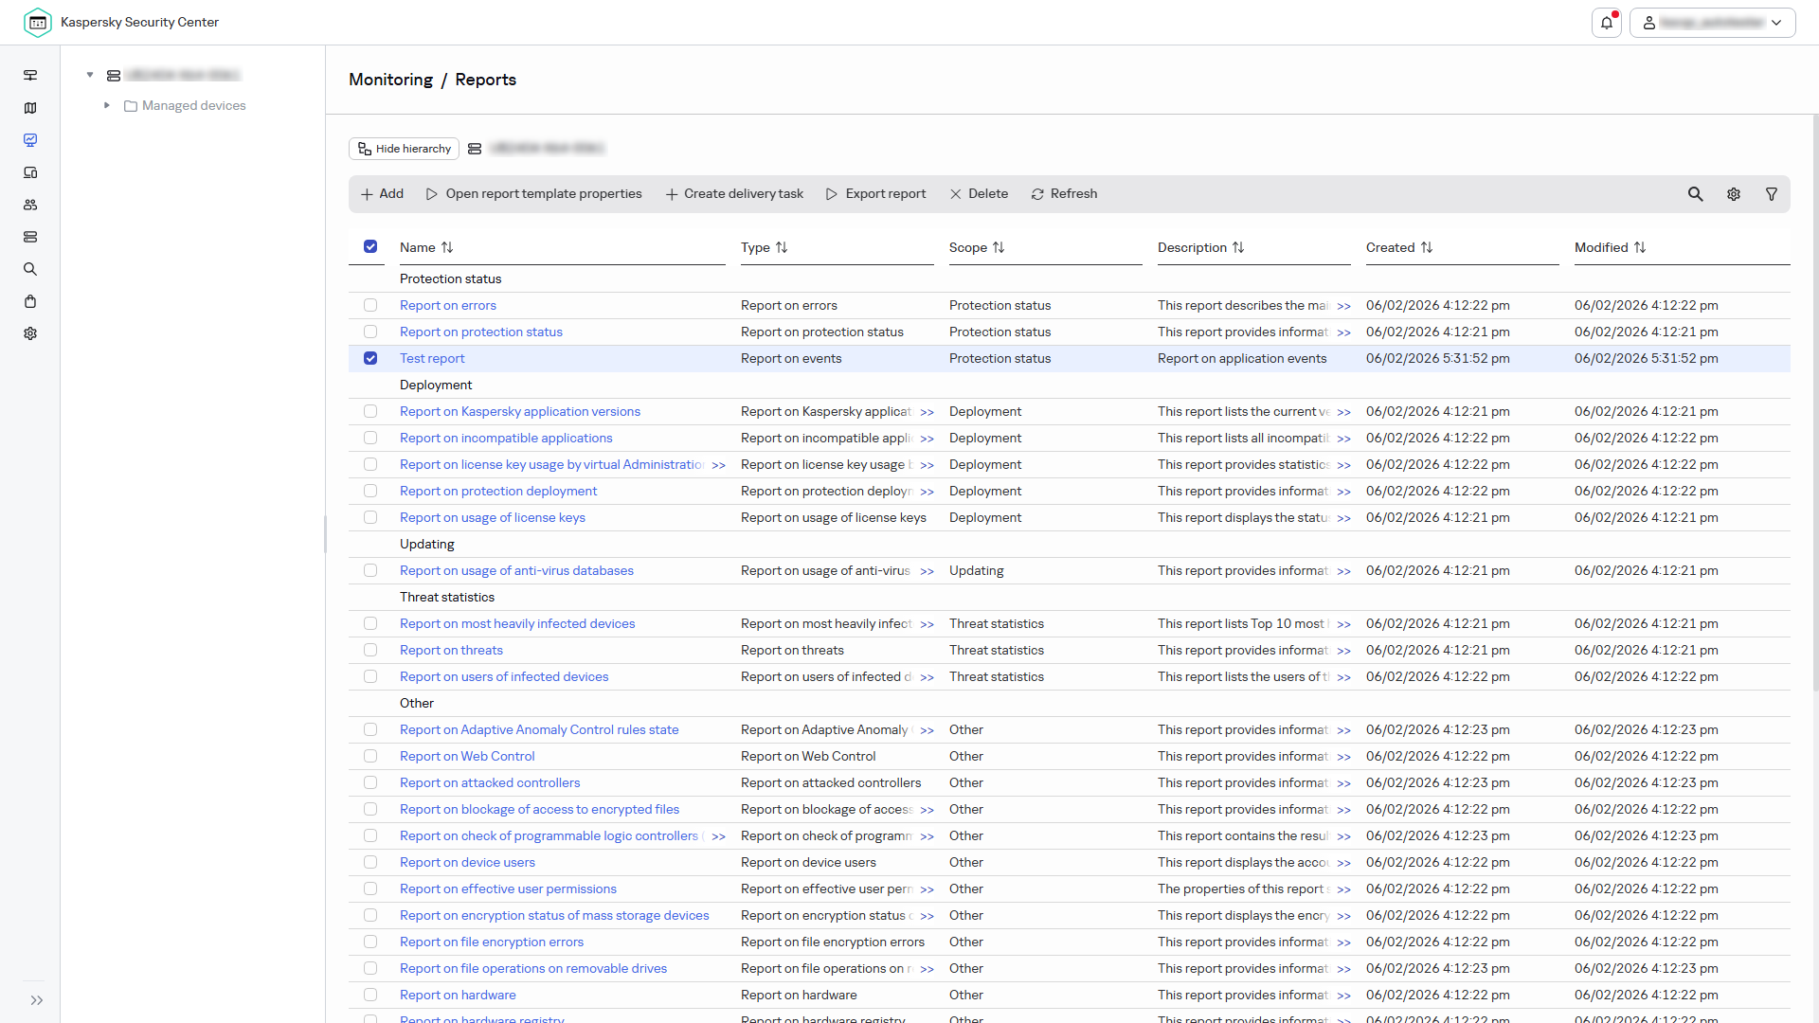1819x1023 pixels.
Task: Toggle the select-all header checkbox
Action: pos(370,246)
